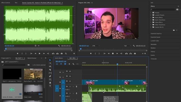The height and width of the screenshot is (102, 181).
Task: Open Essential Graphics panel
Action: (156, 33)
